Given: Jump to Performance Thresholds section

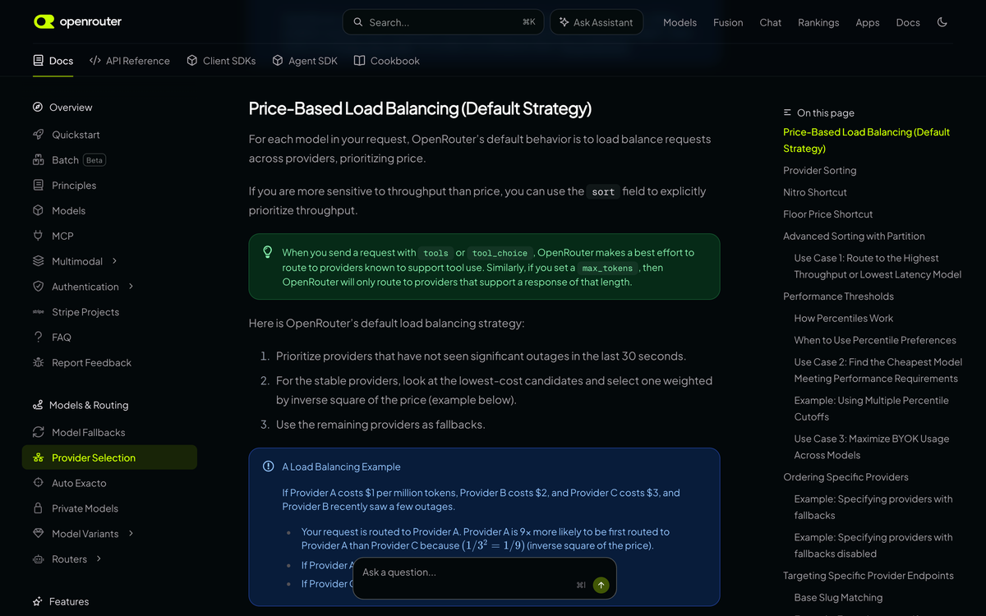Looking at the screenshot, I should (838, 297).
